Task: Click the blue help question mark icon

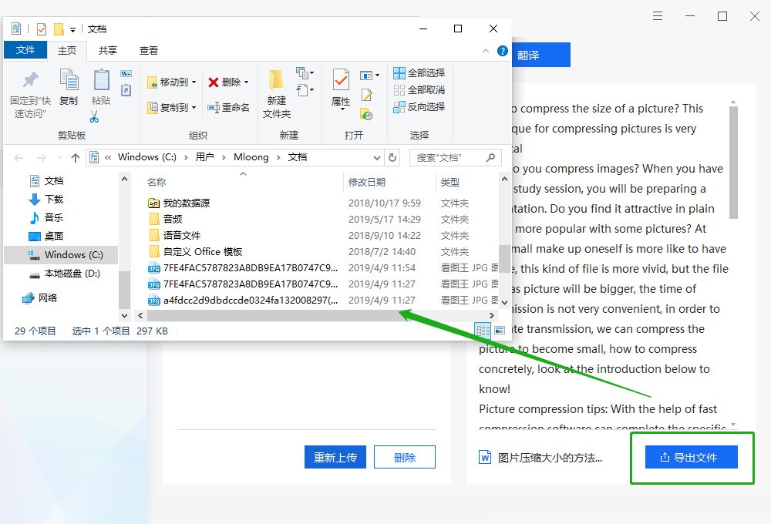Action: point(502,51)
